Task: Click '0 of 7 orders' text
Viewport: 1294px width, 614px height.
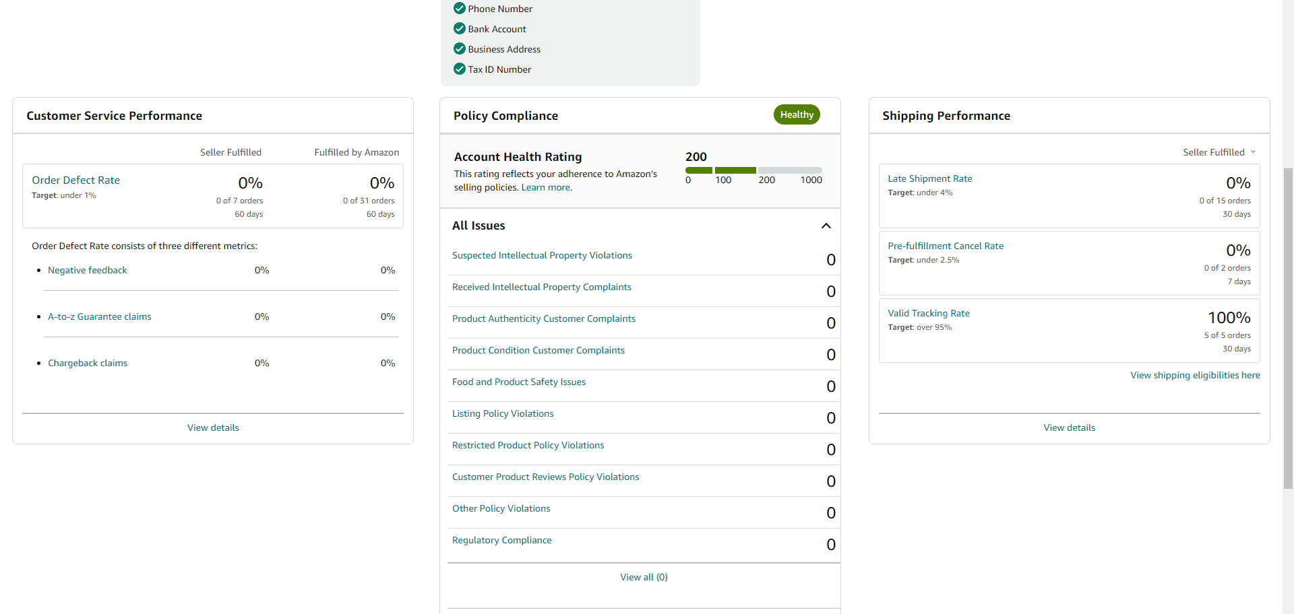Action: coord(239,201)
